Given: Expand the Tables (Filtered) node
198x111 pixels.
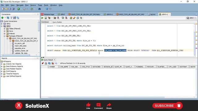Looking at the screenshot, I should tap(5, 29).
